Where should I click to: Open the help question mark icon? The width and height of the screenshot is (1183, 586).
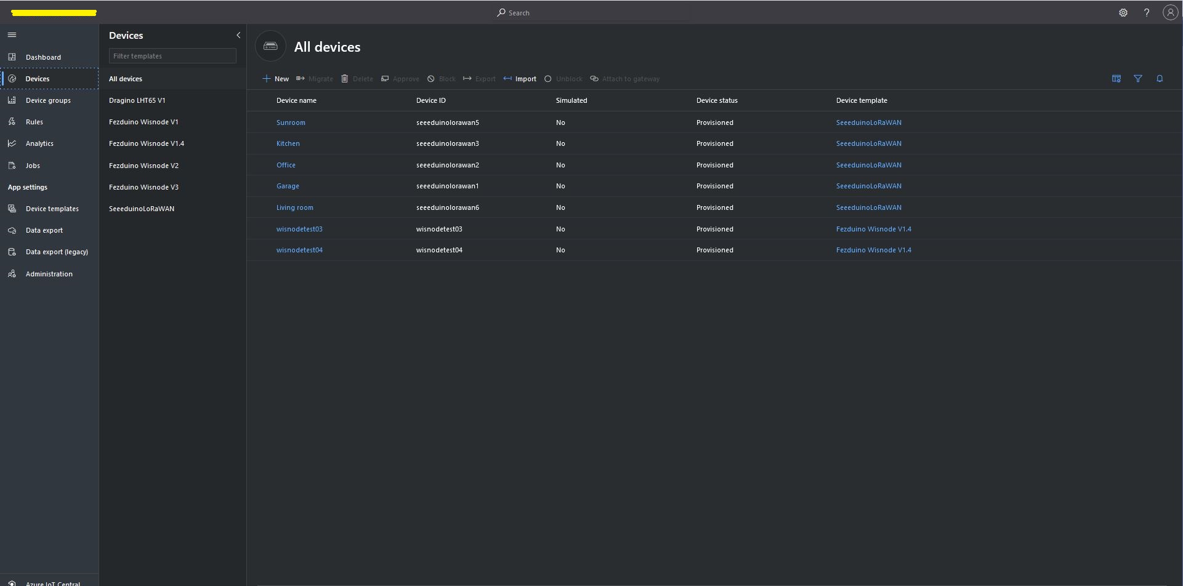pos(1147,13)
